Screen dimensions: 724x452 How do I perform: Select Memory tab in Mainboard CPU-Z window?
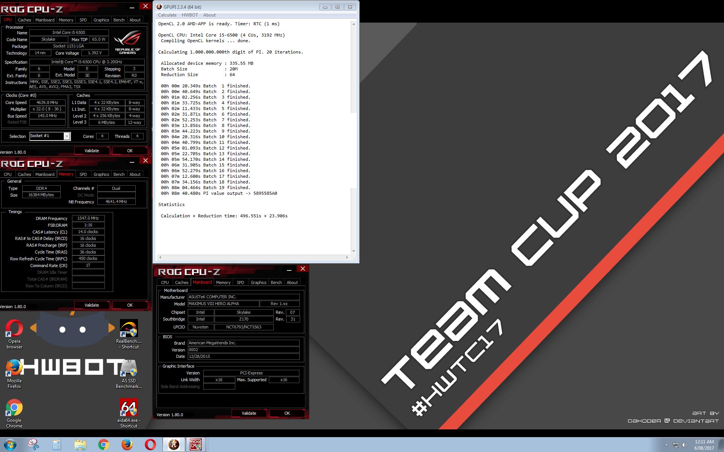point(223,282)
